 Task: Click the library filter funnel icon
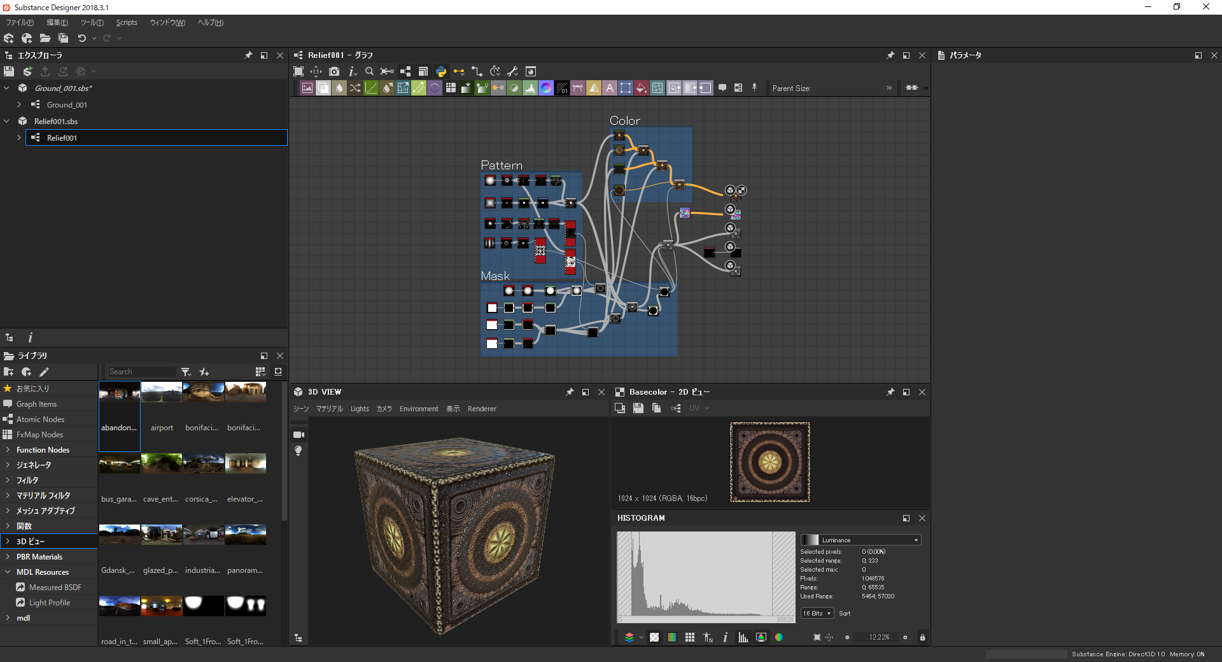186,372
